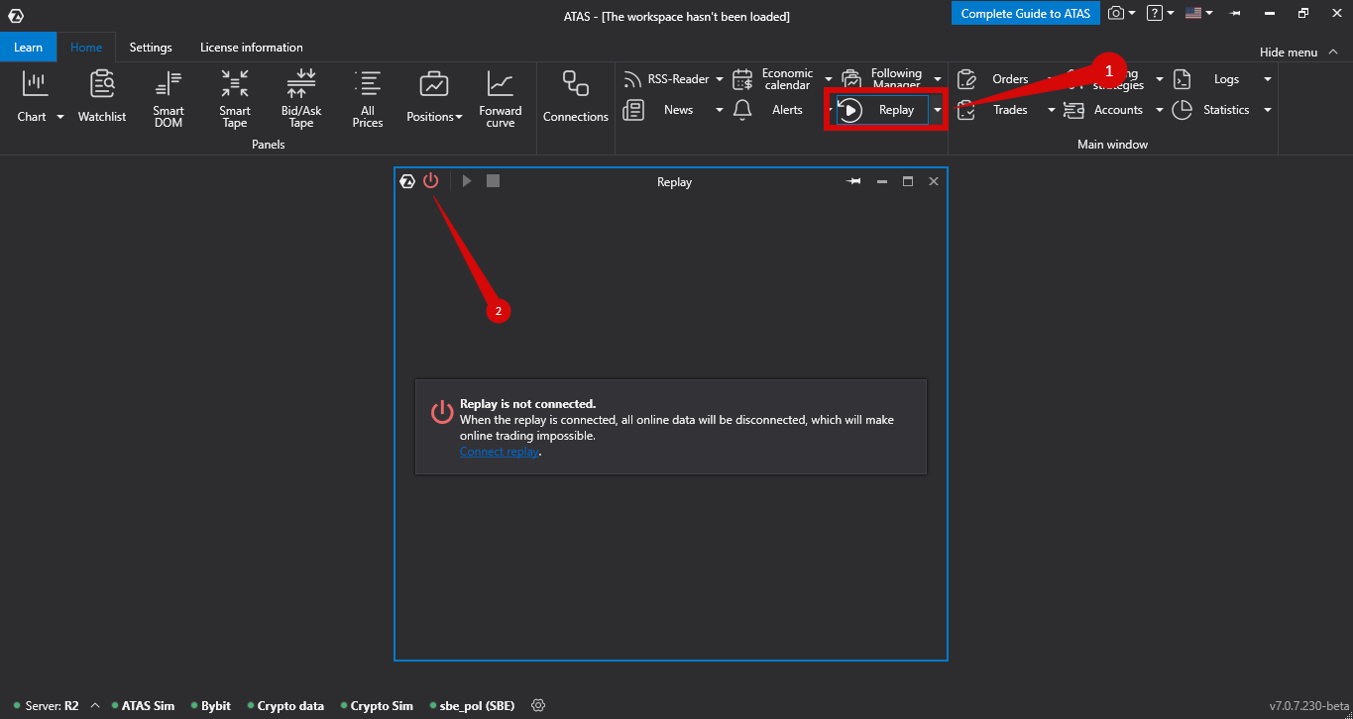Open the Orders clipboard icon
1353x719 pixels.
pos(966,79)
